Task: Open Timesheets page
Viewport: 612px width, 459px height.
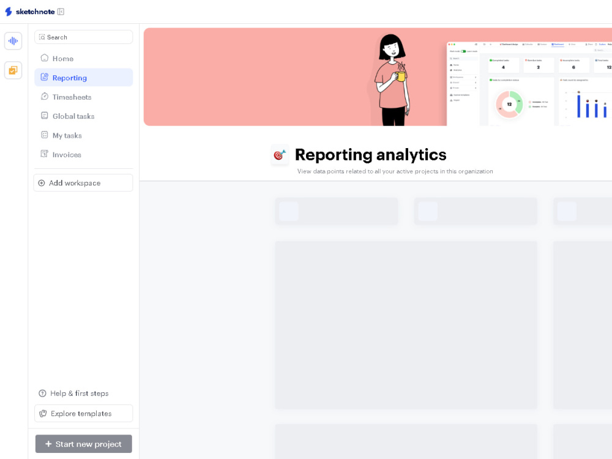Action: click(83, 97)
